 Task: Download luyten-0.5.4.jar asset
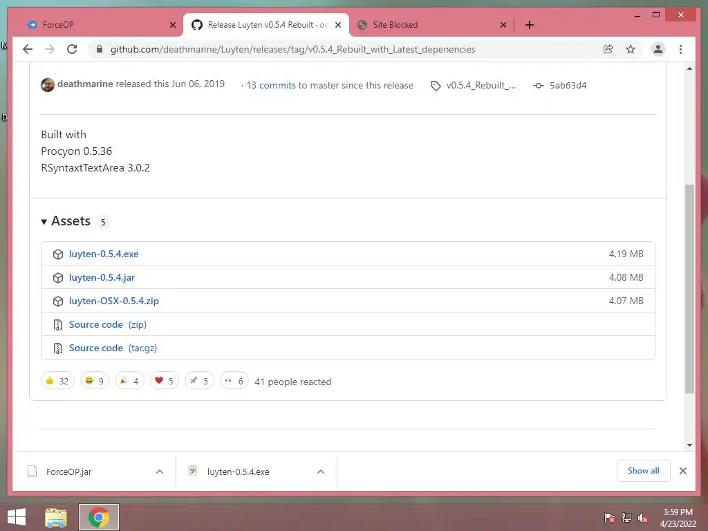click(x=102, y=277)
